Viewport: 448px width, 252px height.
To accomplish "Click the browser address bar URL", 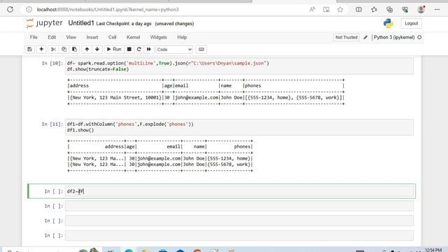I will [108, 9].
